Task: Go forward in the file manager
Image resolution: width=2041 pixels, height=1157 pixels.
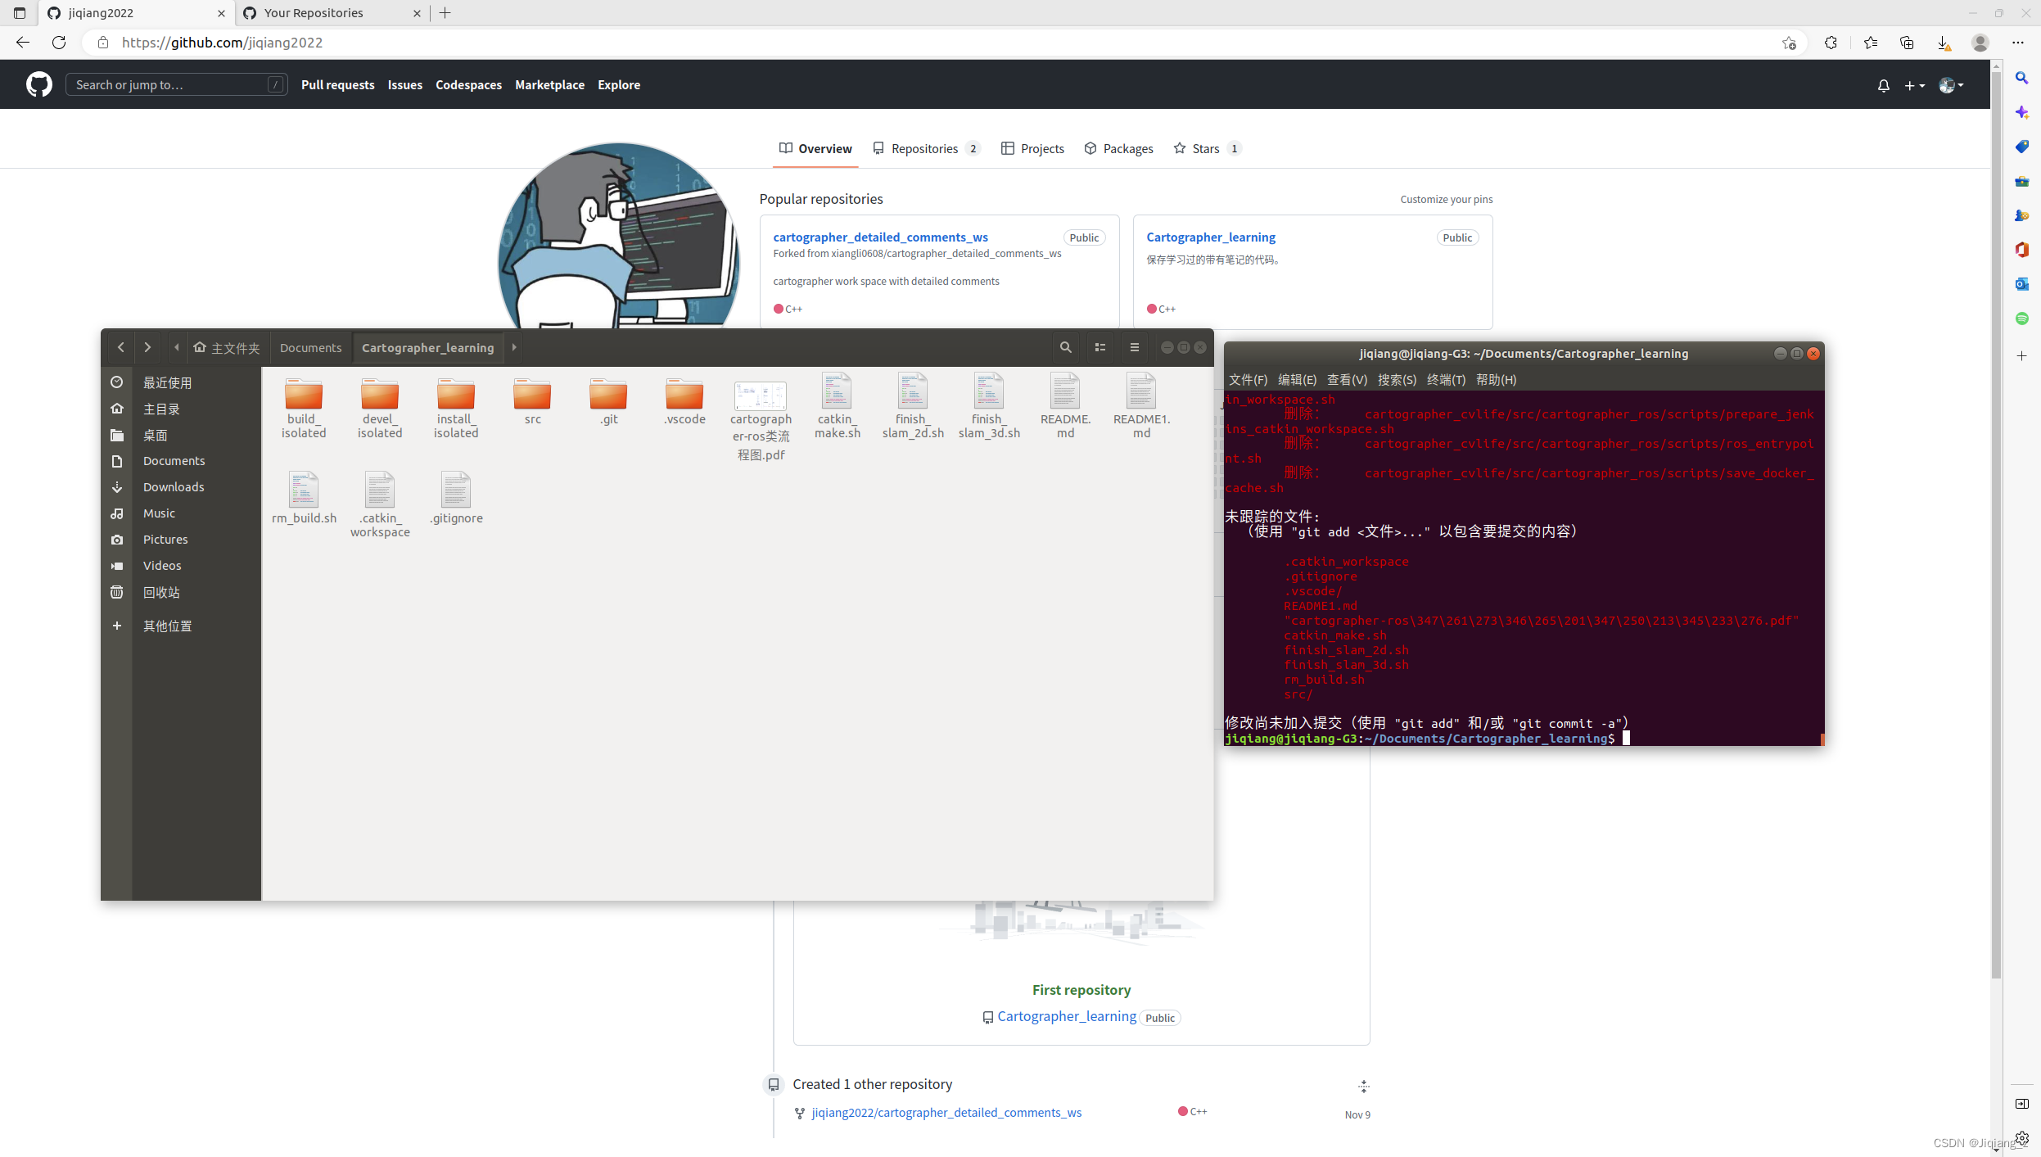Action: point(147,347)
